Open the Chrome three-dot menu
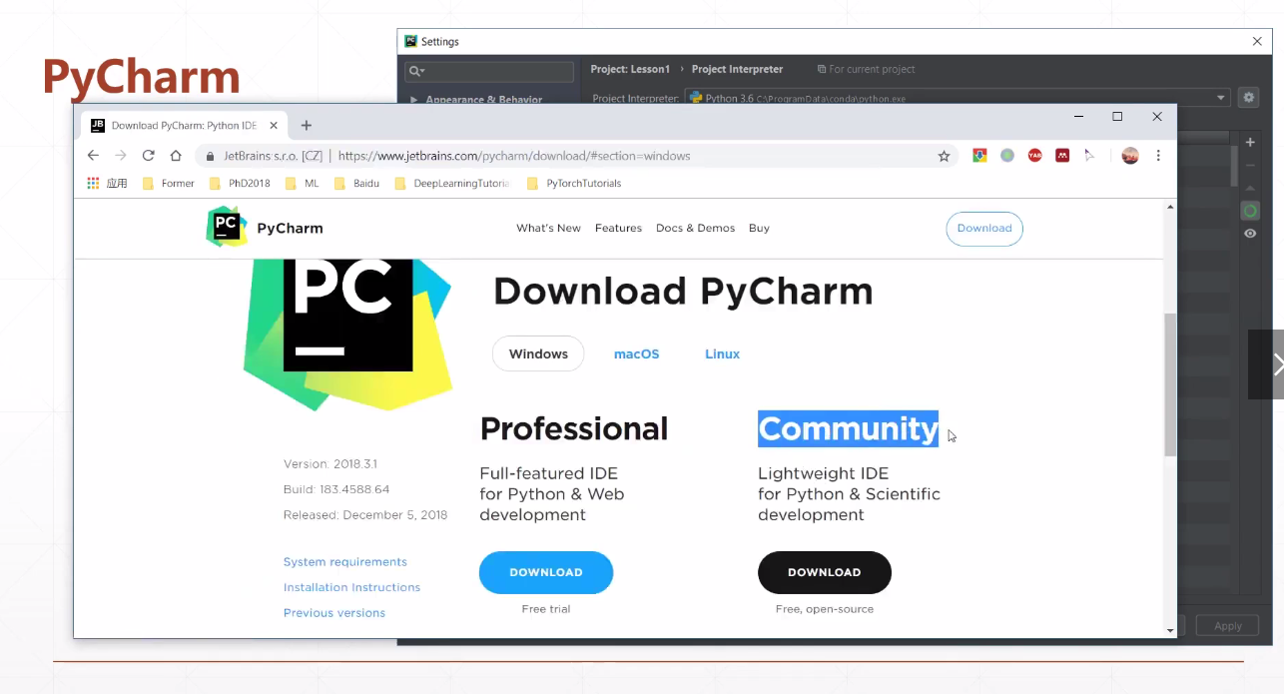Image resolution: width=1284 pixels, height=694 pixels. [x=1158, y=156]
